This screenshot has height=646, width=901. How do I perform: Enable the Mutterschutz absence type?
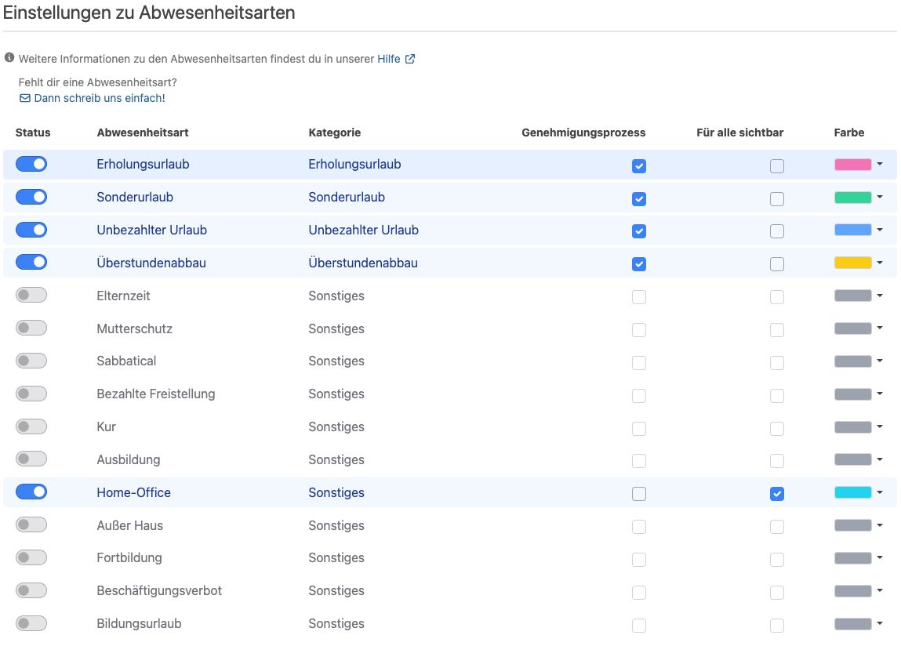point(31,328)
